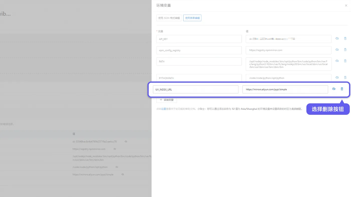Delete the PYTHONPATH variable row

pyautogui.click(x=345, y=77)
